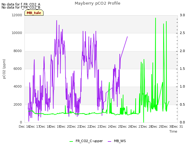The width and height of the screenshot is (196, 147).
Task: Click the Time axis label
Action: (173, 131)
